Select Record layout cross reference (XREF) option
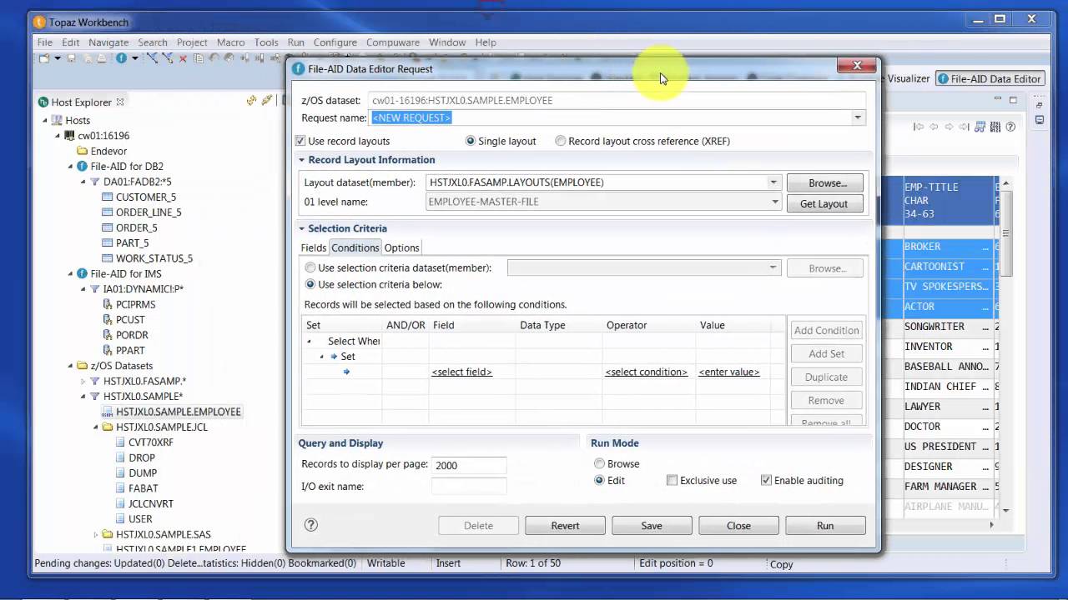This screenshot has width=1068, height=600. 561,141
